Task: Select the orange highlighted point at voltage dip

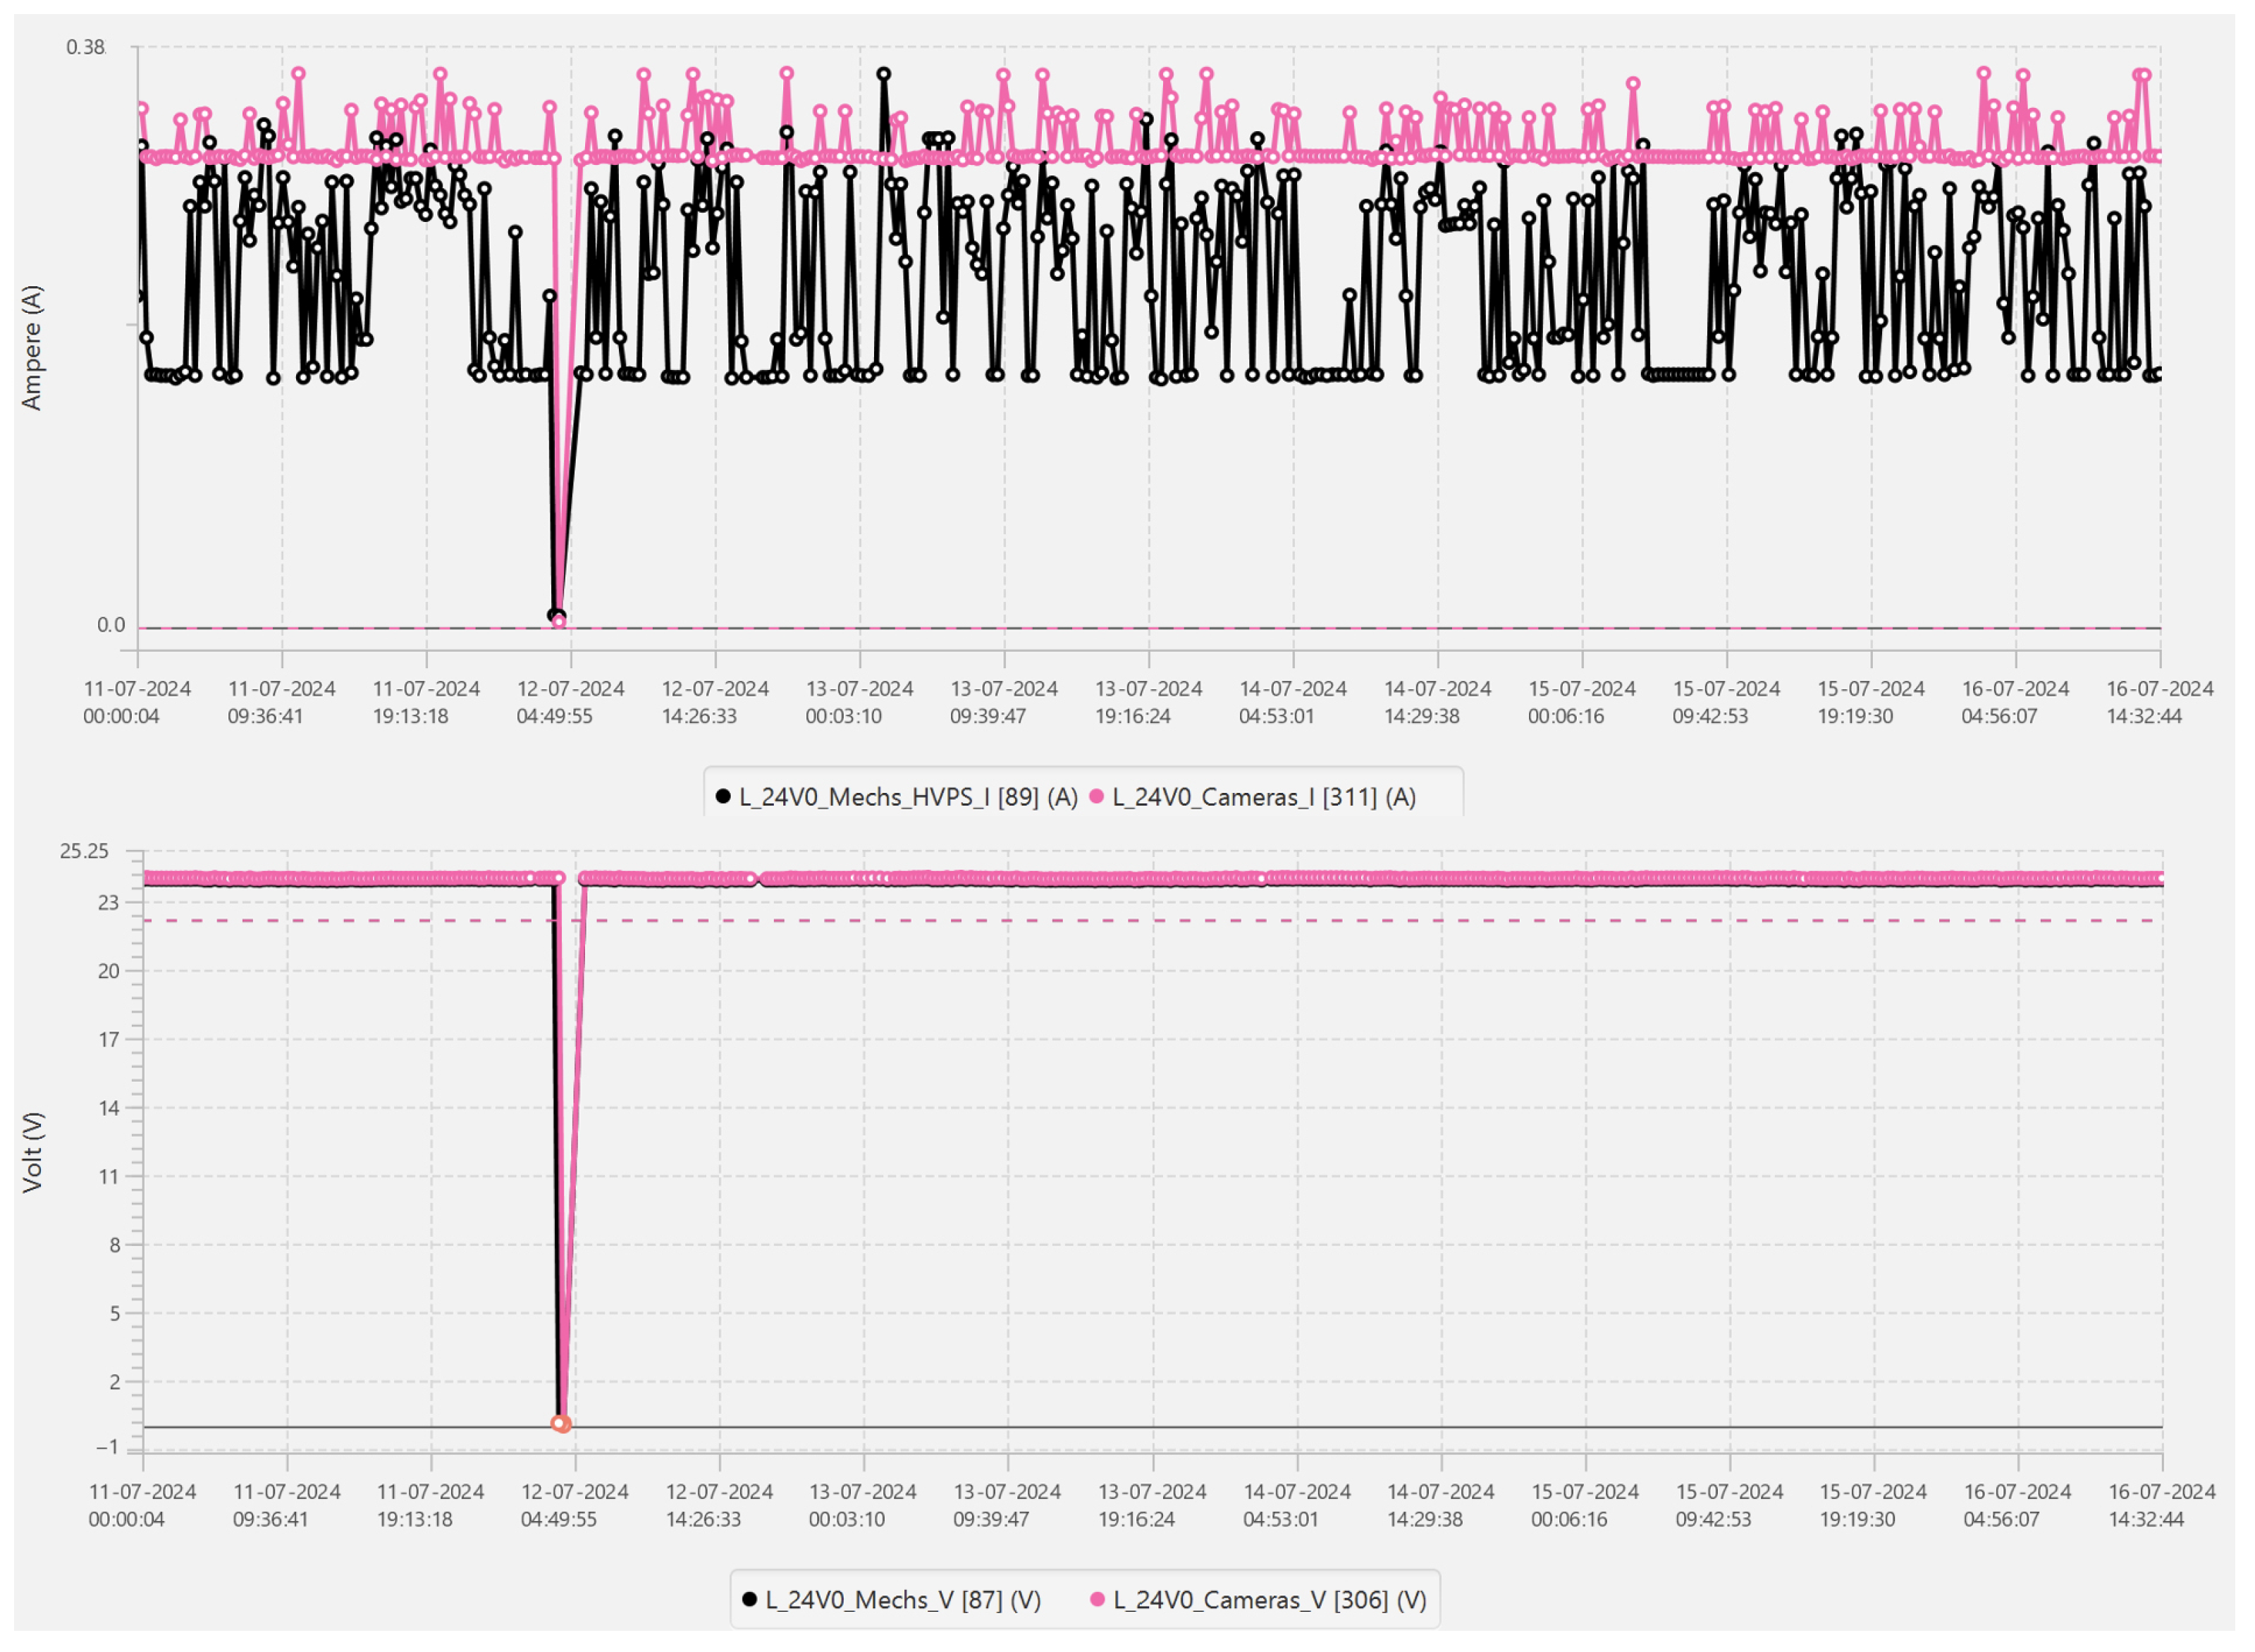Action: (561, 1425)
